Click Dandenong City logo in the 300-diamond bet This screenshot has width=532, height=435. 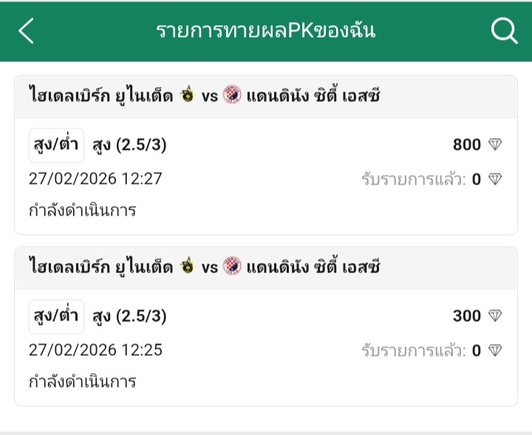pos(232,267)
